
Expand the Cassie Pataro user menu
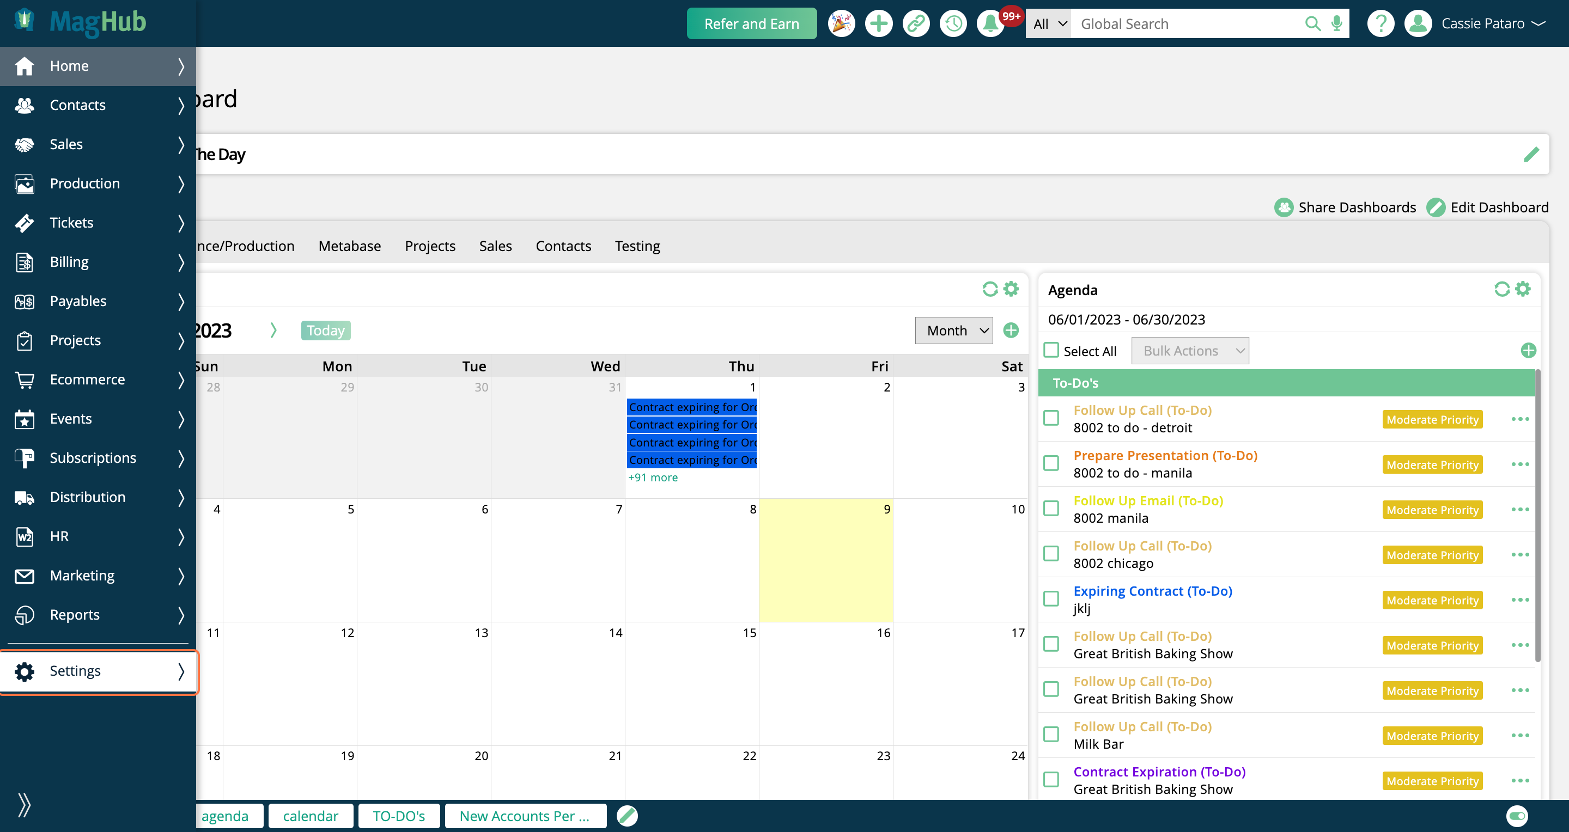click(x=1493, y=24)
